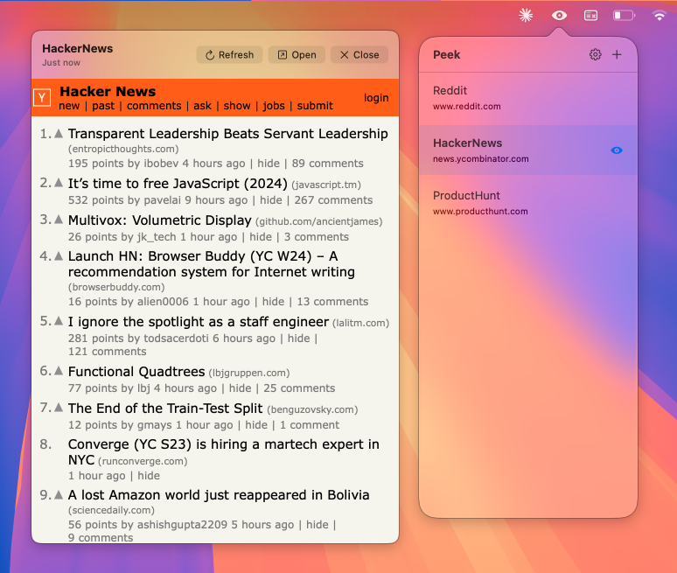The image size is (677, 573).
Task: Click the login link
Action: coord(376,98)
